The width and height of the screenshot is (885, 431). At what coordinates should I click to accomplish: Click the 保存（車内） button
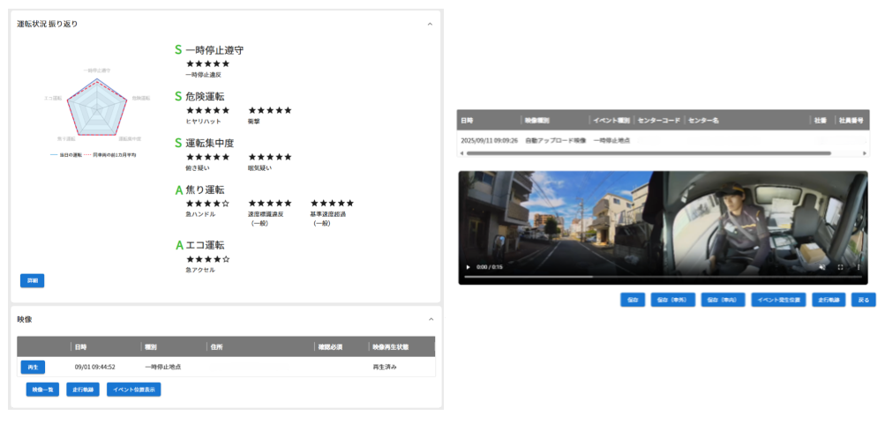(723, 300)
